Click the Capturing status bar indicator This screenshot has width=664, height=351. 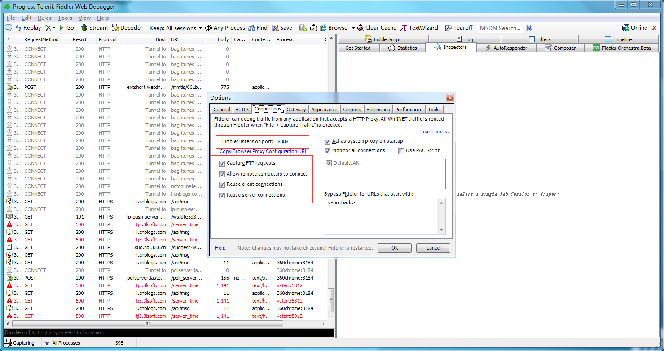tap(20, 343)
